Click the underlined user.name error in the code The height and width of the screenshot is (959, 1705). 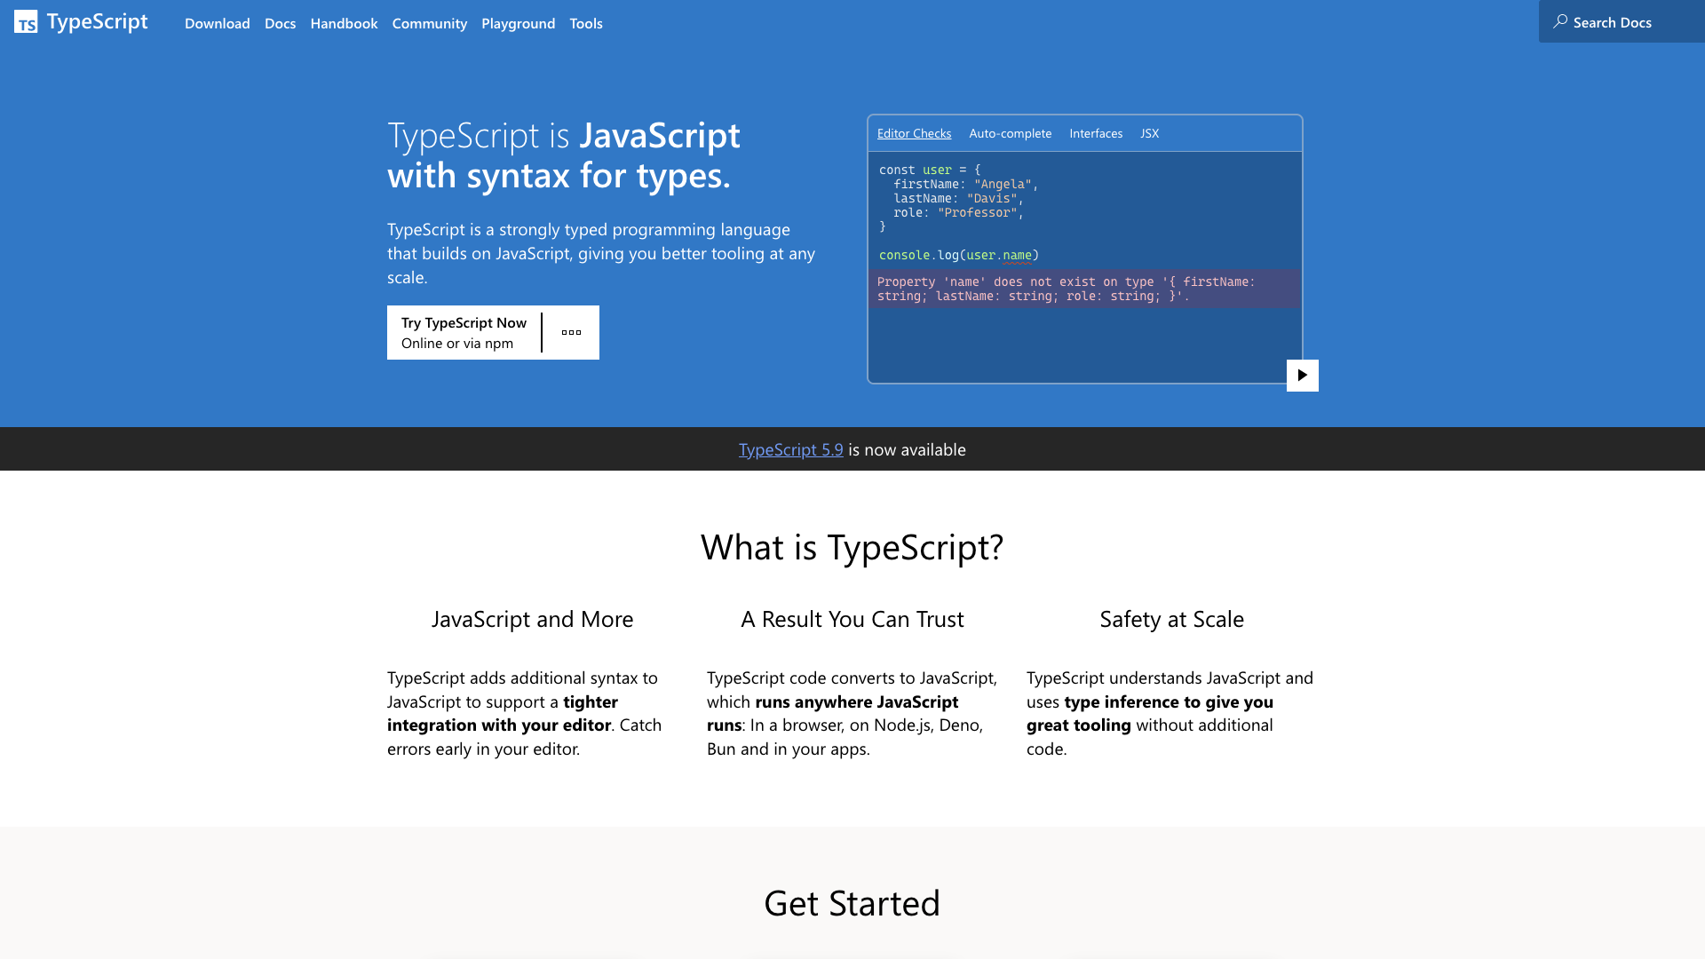1015,255
